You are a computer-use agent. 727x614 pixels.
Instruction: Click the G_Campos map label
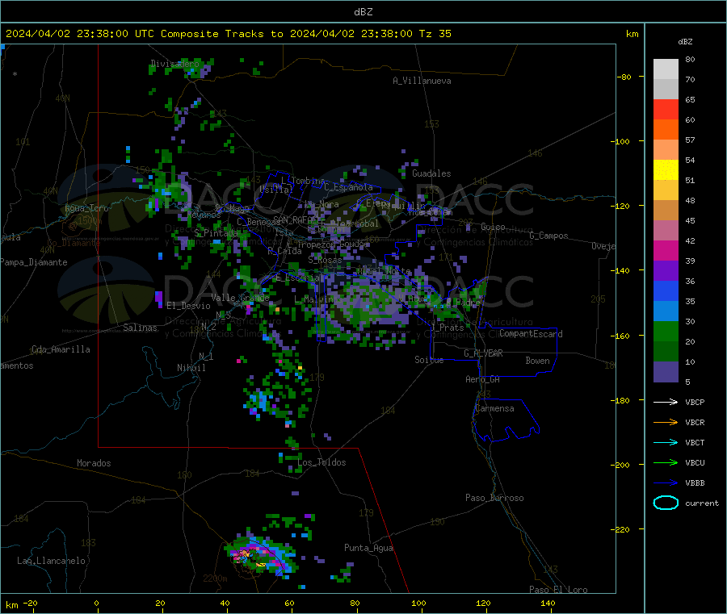pos(548,236)
